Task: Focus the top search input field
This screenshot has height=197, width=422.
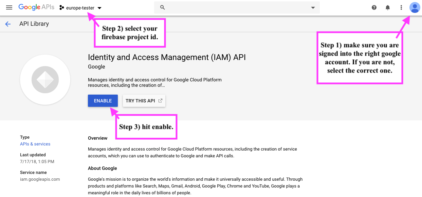Action: tap(237, 7)
